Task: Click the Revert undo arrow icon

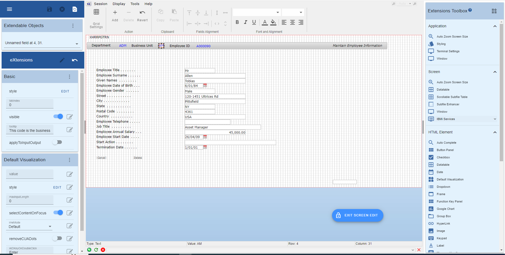Action: (x=142, y=12)
